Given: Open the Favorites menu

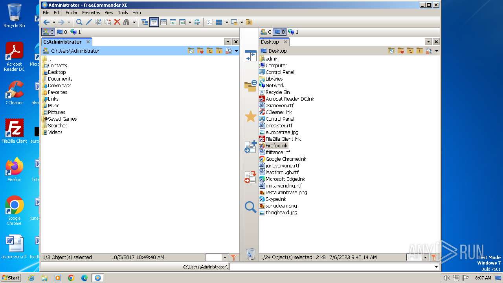Looking at the screenshot, I should 91,13.
